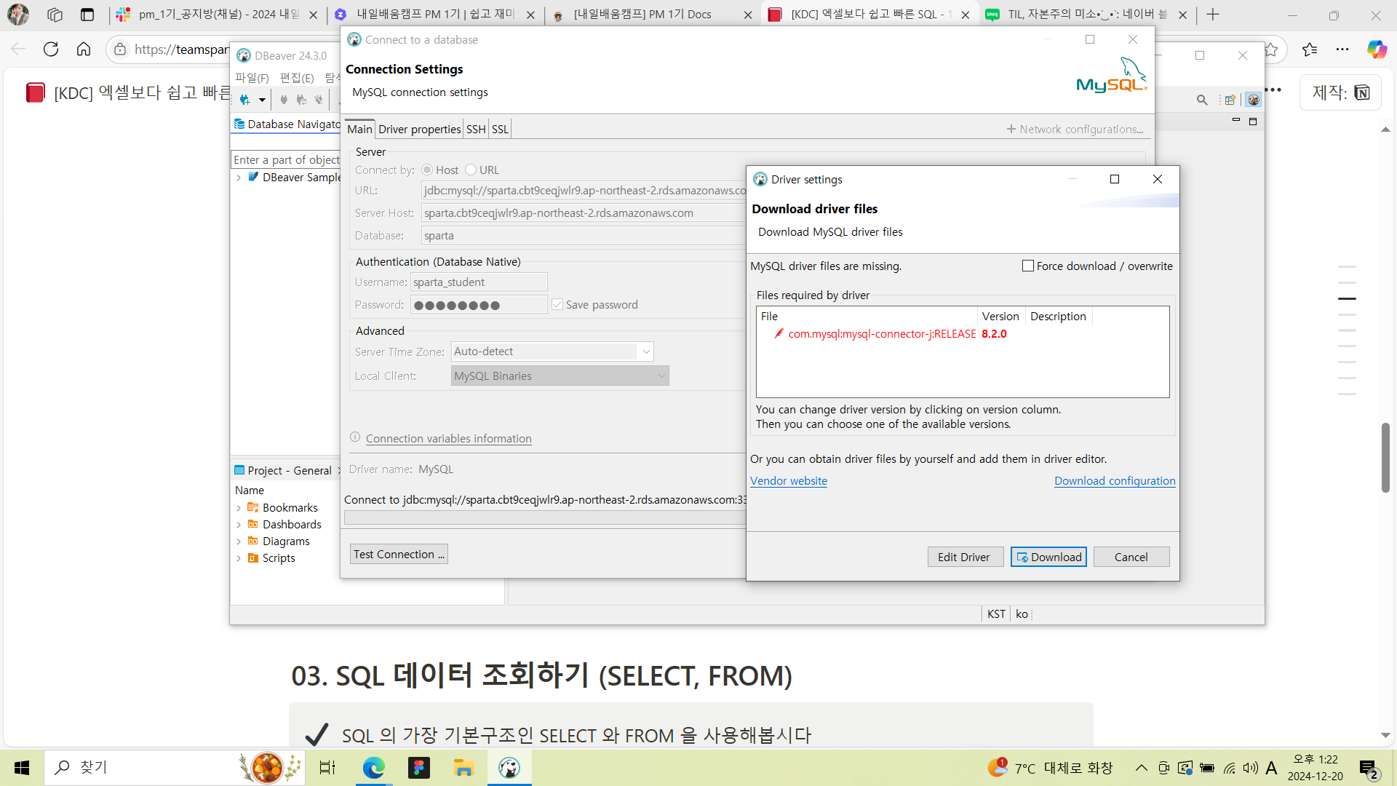Click the Notion logo next to 제작

coord(1362,92)
